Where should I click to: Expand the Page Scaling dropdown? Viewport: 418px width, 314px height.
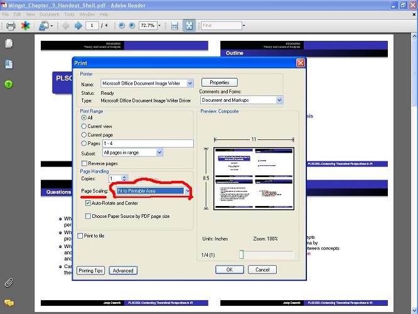pyautogui.click(x=187, y=191)
